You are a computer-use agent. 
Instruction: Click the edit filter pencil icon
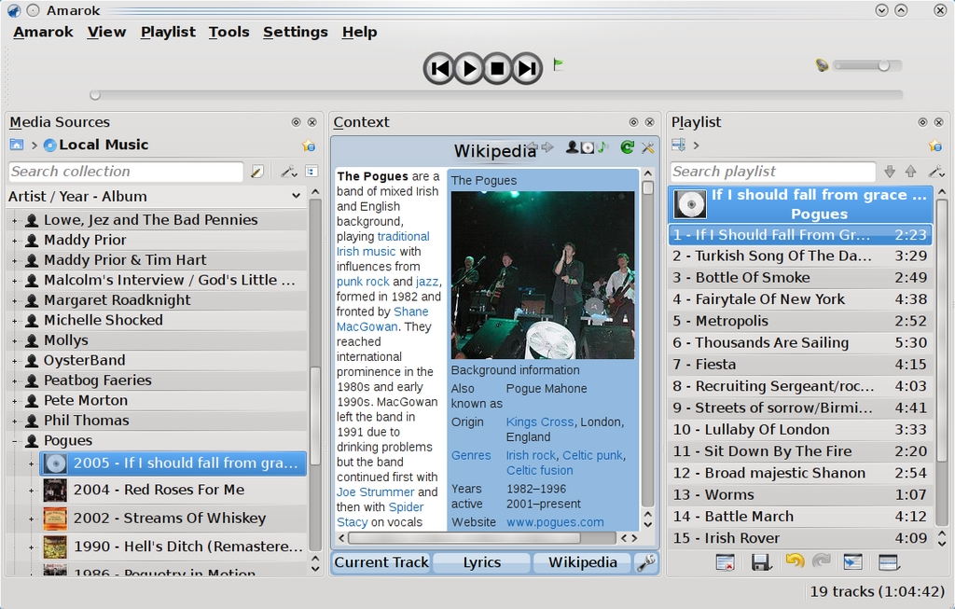(x=257, y=172)
